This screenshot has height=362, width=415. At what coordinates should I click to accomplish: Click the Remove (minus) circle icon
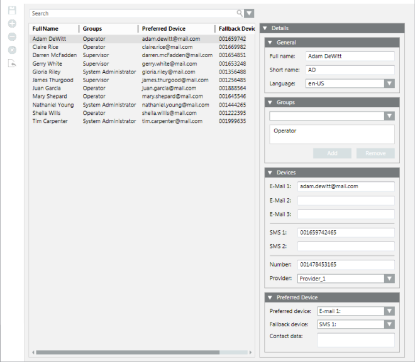12,36
